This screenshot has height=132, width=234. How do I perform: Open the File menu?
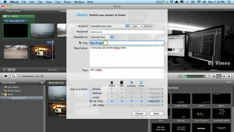click(24, 2)
